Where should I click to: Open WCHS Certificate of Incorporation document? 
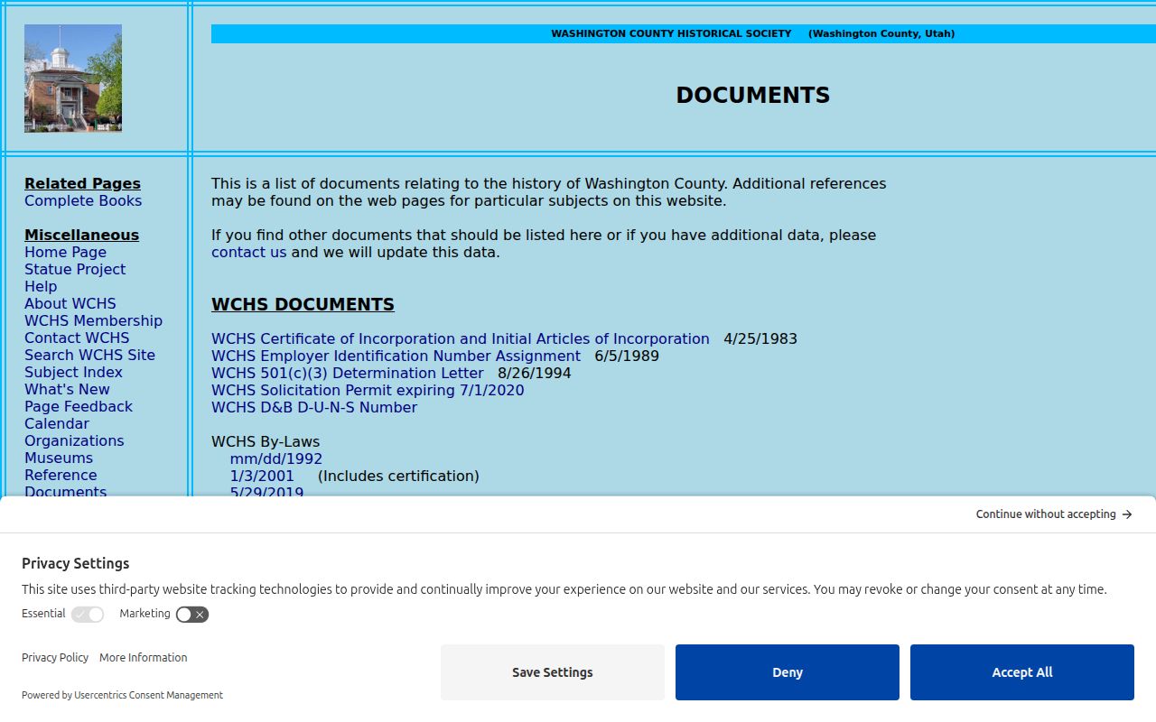point(461,339)
